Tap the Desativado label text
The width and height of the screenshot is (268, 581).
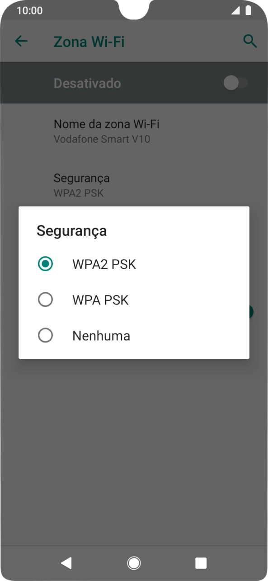pyautogui.click(x=87, y=83)
